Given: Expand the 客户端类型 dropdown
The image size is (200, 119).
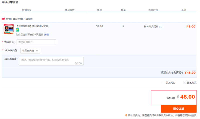Looking at the screenshot, I should [x=30, y=51].
